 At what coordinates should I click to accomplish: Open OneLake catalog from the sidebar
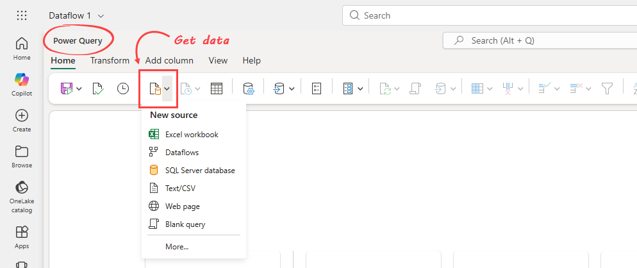pyautogui.click(x=22, y=197)
